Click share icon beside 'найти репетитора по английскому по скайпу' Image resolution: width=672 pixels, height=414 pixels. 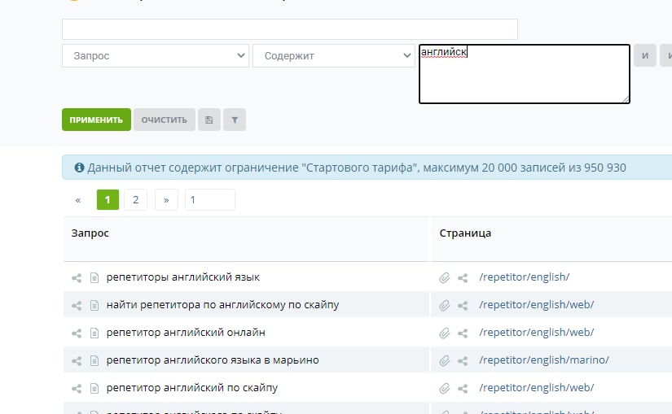77,306
